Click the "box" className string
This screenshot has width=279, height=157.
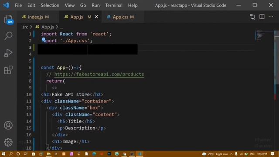tap(94, 108)
